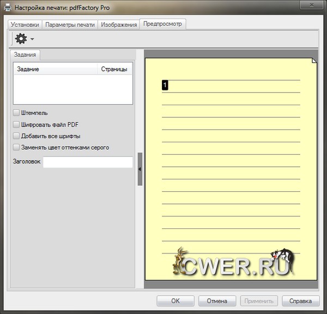Go to the Изображения tab
This screenshot has height=314, width=327.
click(x=118, y=25)
